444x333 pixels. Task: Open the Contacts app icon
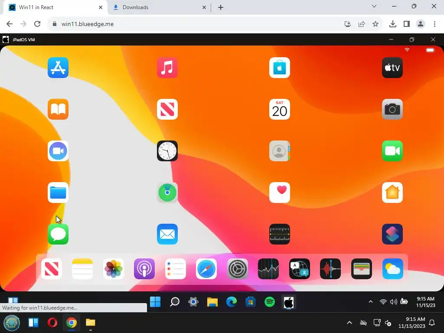280,151
